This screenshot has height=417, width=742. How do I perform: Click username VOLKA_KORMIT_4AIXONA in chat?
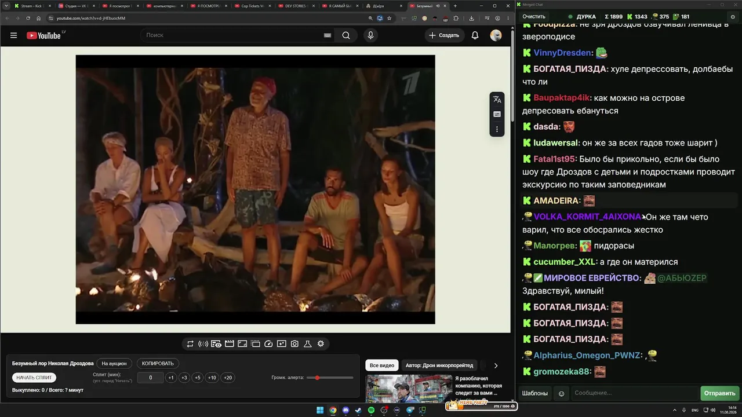click(587, 217)
